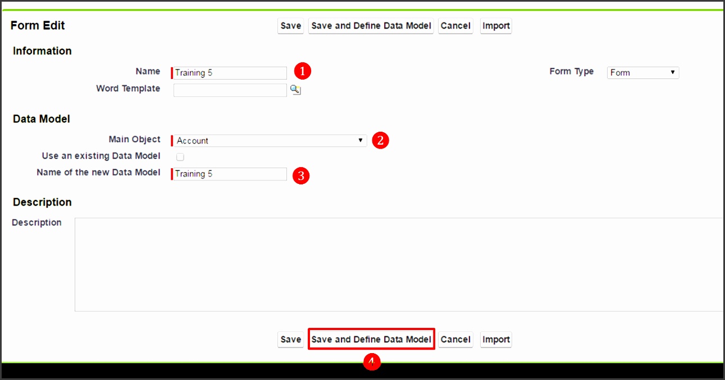Viewport: 725px width, 380px height.
Task: Enable the Use an existing Data Model checkbox
Action: point(180,157)
